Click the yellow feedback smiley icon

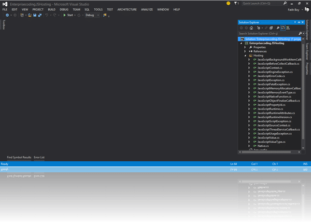click(x=228, y=4)
